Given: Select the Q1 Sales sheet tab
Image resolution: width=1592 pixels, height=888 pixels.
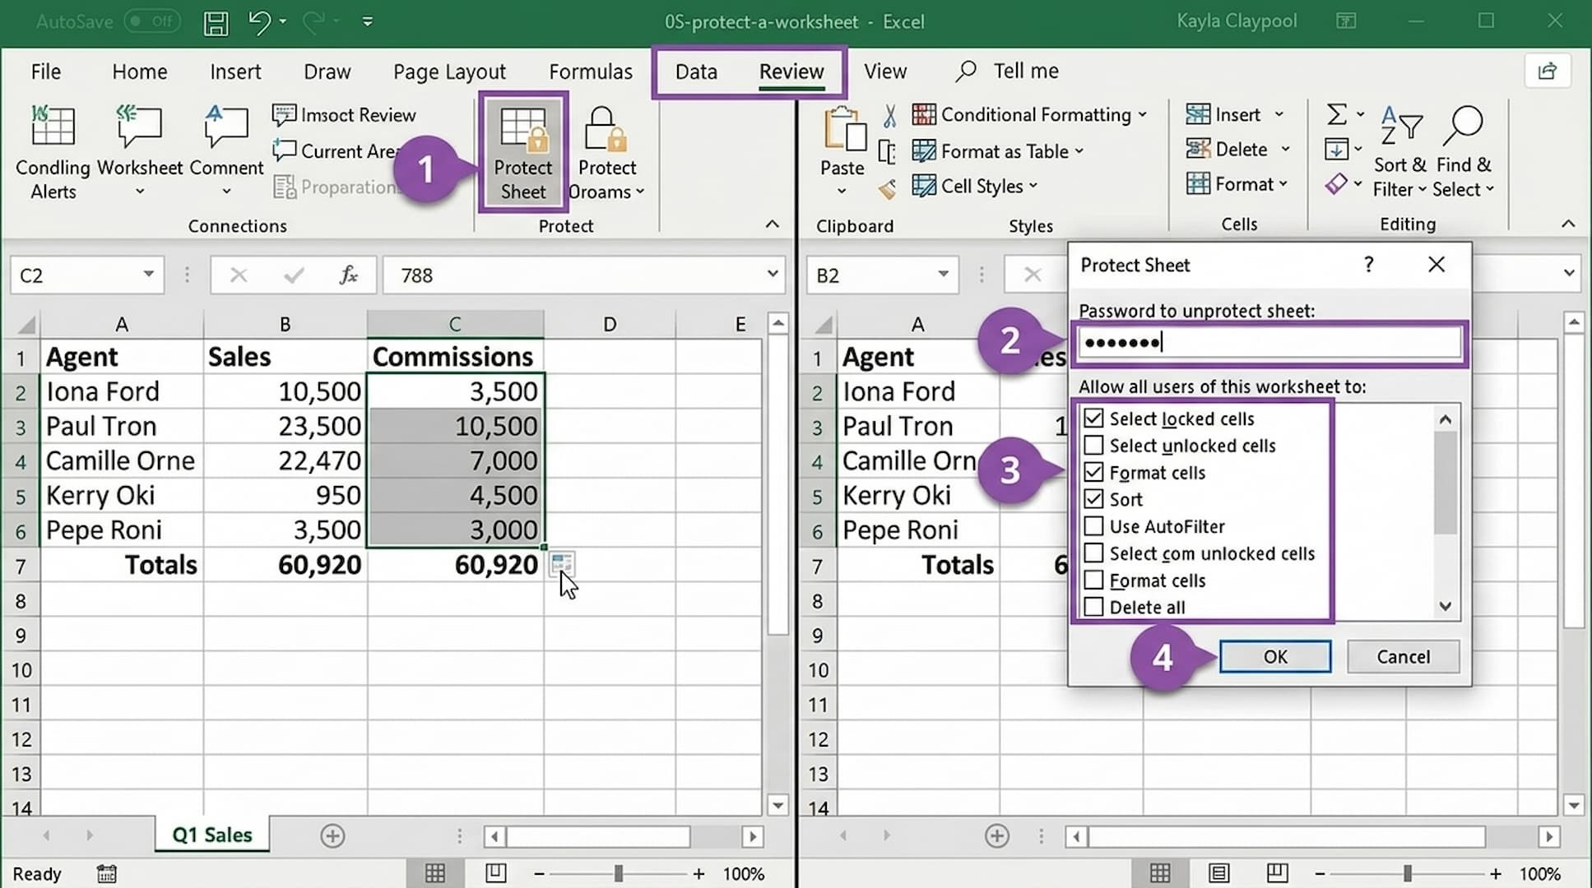Looking at the screenshot, I should tap(212, 835).
